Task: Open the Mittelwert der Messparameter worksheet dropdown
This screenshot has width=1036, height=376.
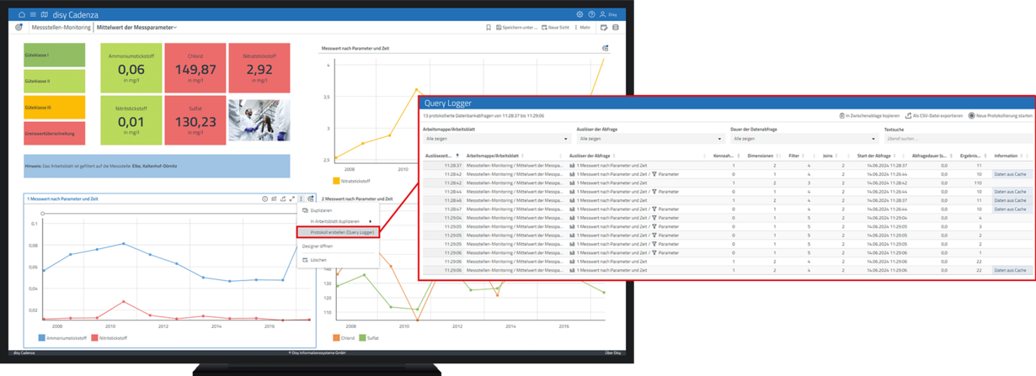Action: 136,28
